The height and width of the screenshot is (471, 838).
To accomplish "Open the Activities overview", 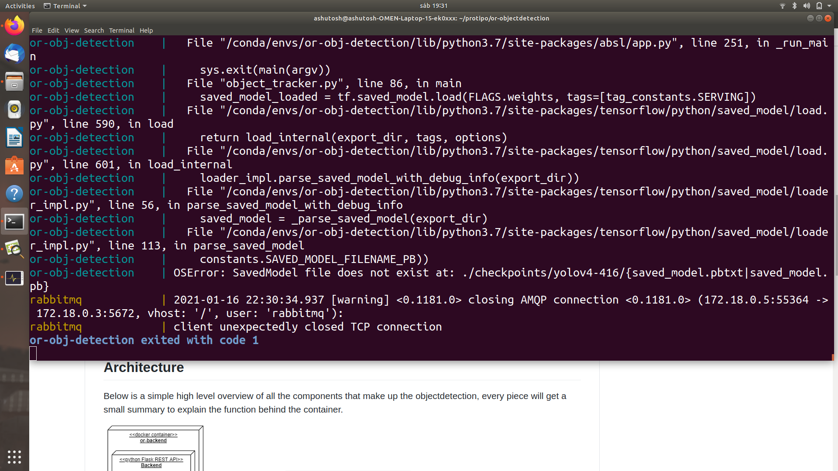I will 20,6.
